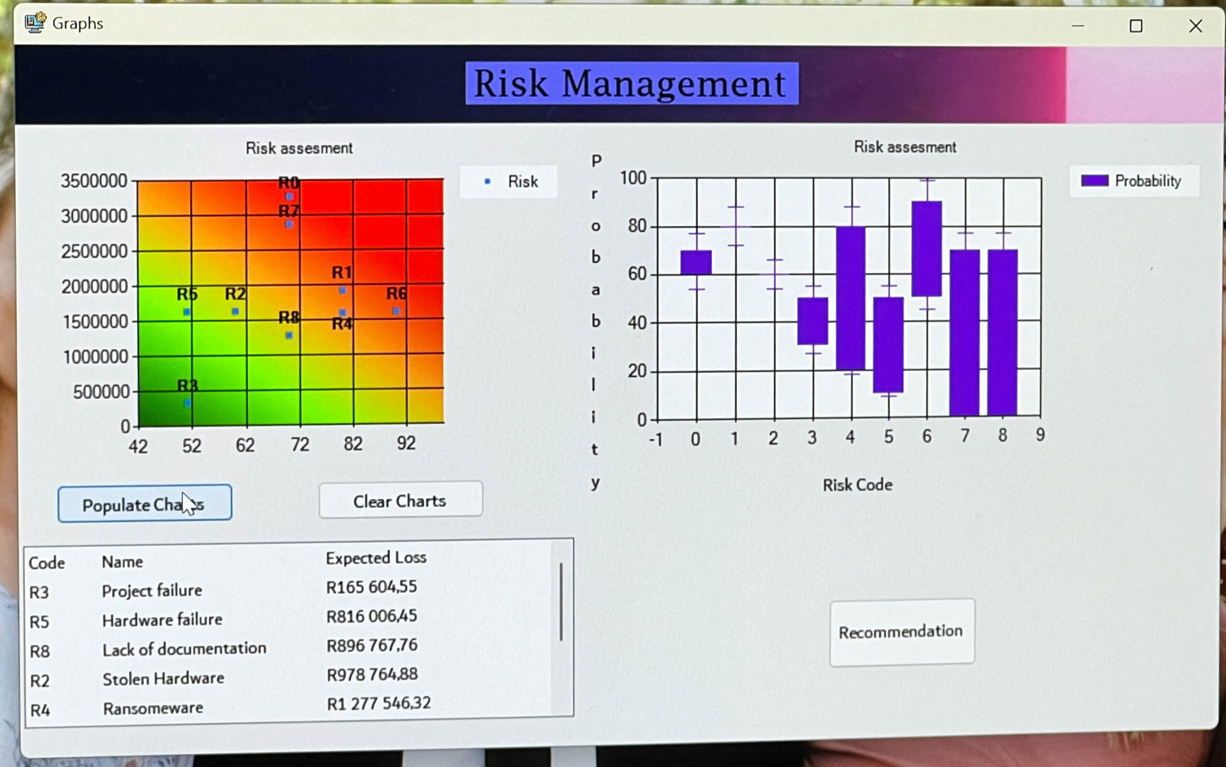Screen dimensions: 1226x767
Task: Click the Populate Charts button
Action: coord(145,503)
